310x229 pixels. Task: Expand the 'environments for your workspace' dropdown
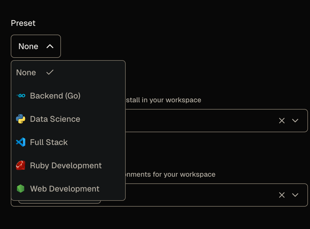295,195
